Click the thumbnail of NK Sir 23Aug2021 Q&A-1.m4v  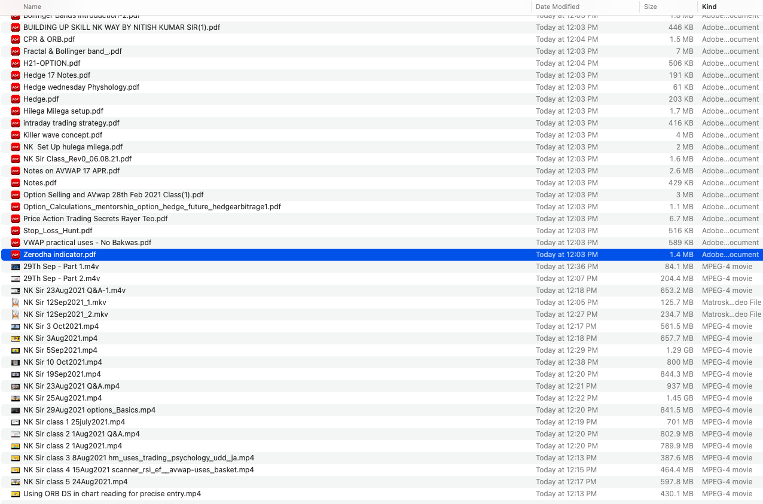coord(16,291)
